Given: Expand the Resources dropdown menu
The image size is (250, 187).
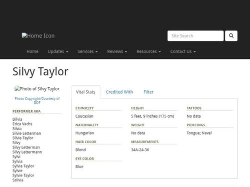Looking at the screenshot, I should [x=148, y=51].
